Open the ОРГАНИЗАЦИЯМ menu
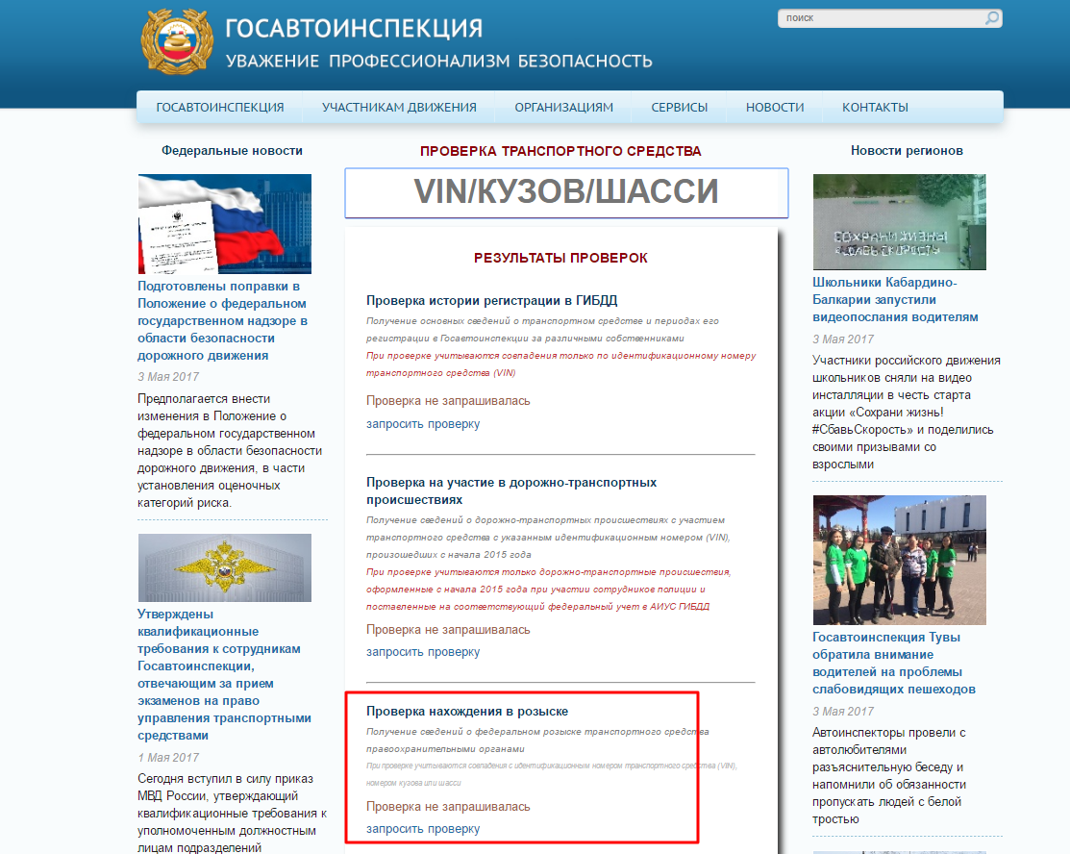 pyautogui.click(x=563, y=107)
